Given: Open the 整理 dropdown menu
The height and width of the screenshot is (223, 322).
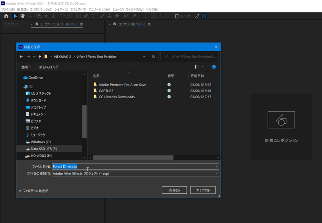Looking at the screenshot, I should [26, 67].
